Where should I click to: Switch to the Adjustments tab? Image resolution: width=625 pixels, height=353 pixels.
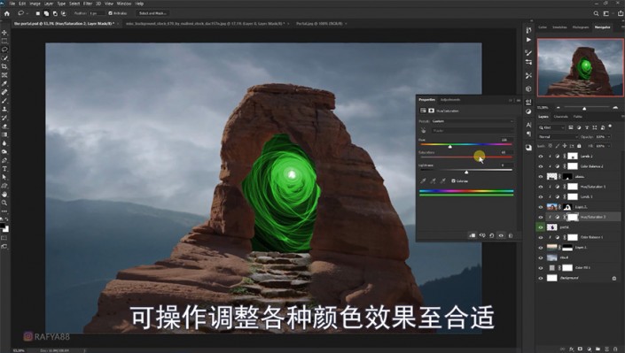[x=450, y=99]
